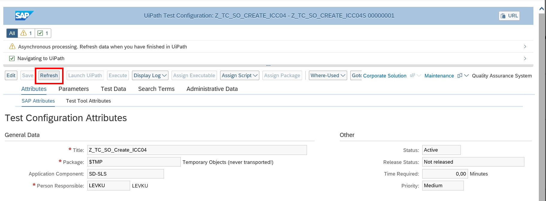
Task: Click the Edit button
Action: click(11, 76)
